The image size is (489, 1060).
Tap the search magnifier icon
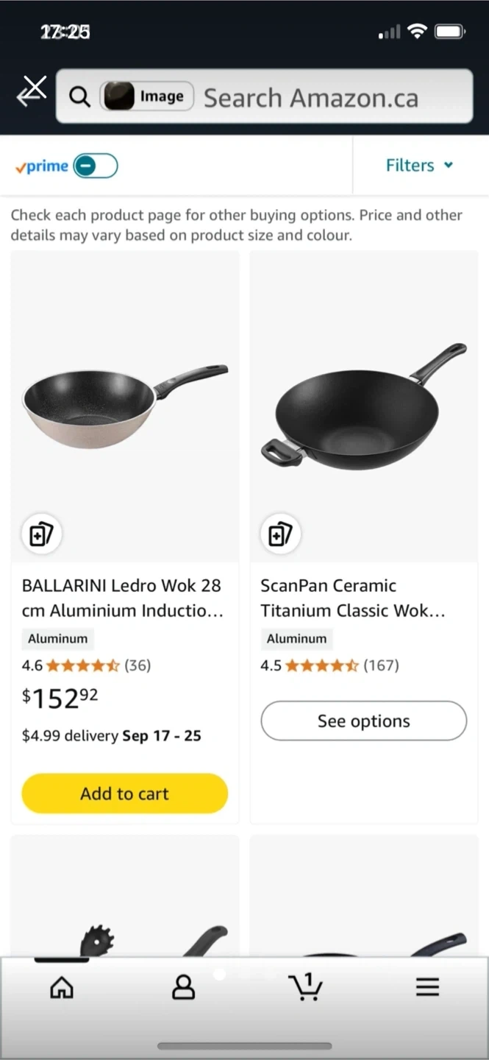tap(79, 96)
